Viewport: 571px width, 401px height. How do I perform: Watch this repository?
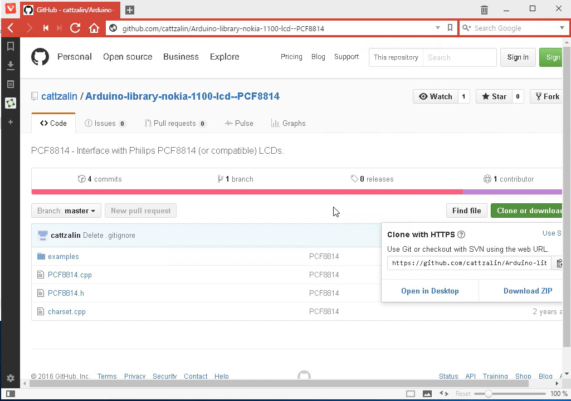[436, 96]
